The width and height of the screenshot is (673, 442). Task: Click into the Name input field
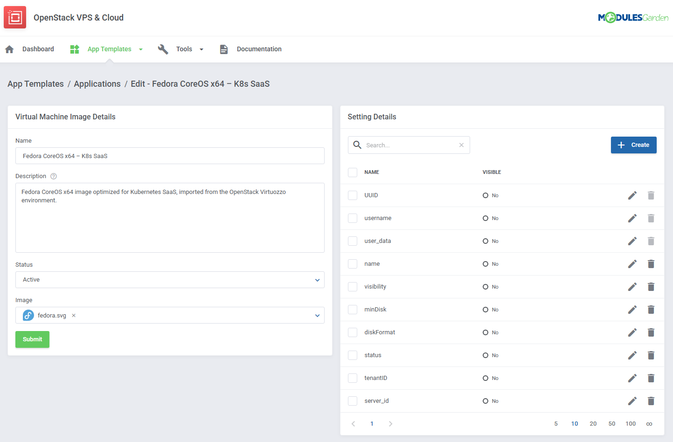coord(170,156)
